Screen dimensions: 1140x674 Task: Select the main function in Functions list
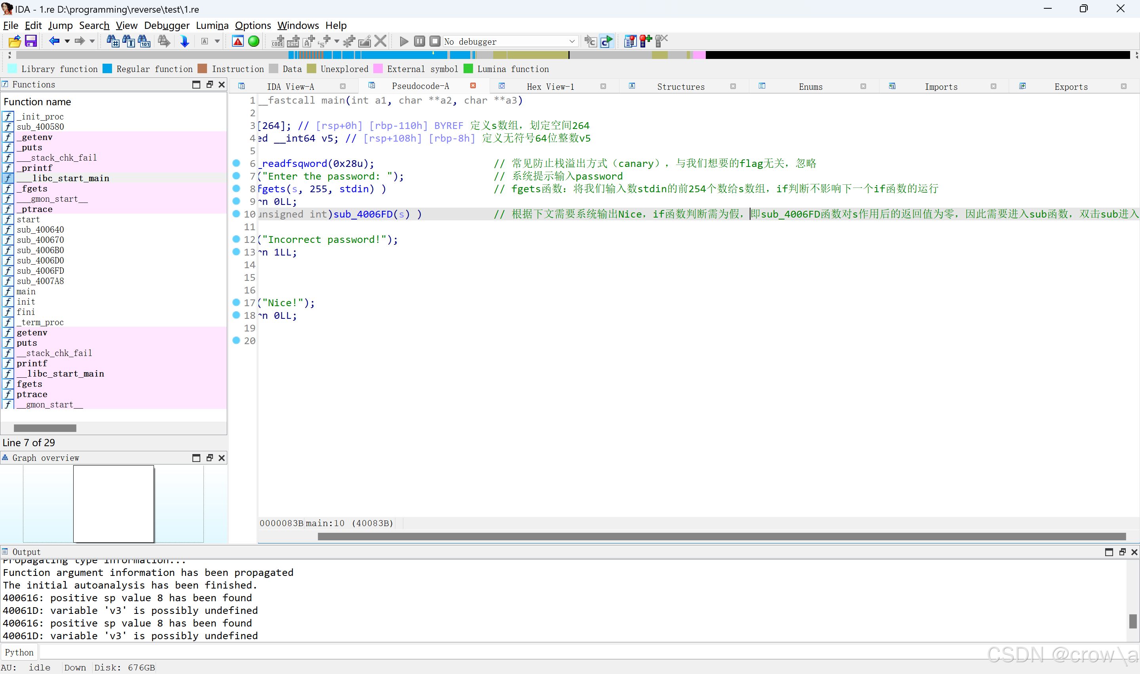point(26,291)
